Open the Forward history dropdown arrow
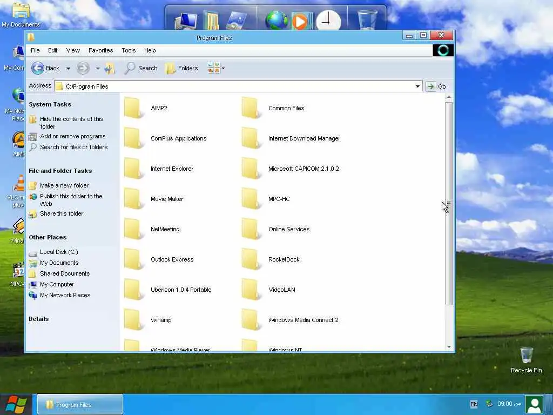The image size is (553, 415). coord(98,69)
